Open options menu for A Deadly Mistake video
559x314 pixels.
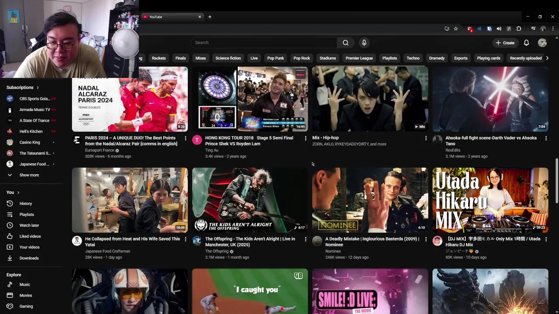click(426, 239)
